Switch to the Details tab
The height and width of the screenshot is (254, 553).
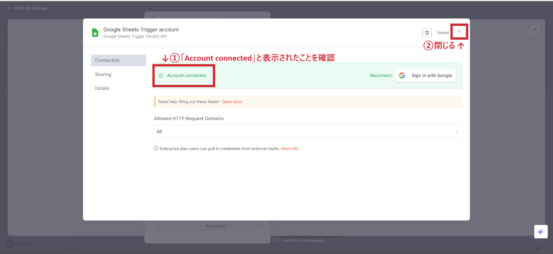coord(102,88)
